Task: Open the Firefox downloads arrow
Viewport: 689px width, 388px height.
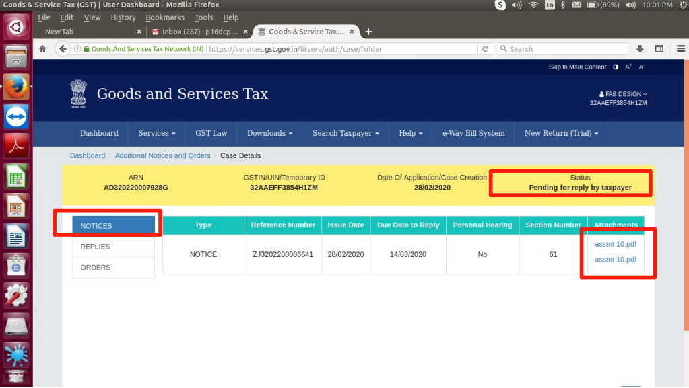Action: pyautogui.click(x=640, y=48)
